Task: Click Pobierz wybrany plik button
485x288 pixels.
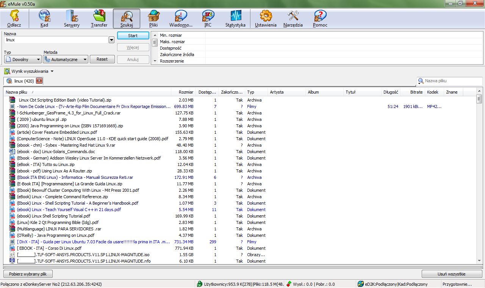Action: [x=28, y=274]
